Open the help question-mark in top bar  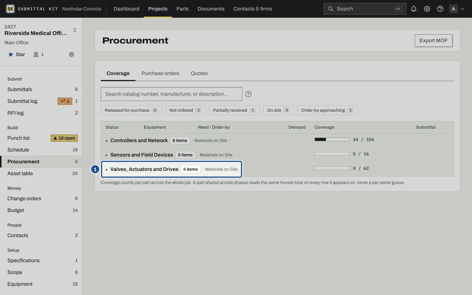pos(440,9)
